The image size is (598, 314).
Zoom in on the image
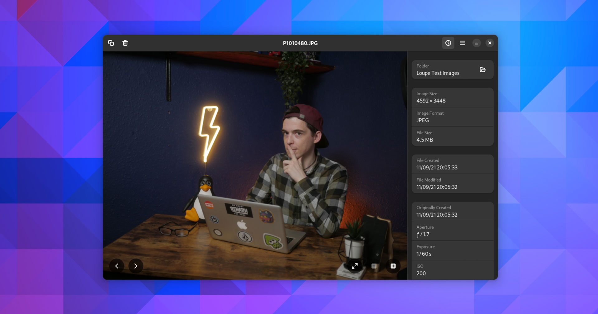(x=393, y=266)
